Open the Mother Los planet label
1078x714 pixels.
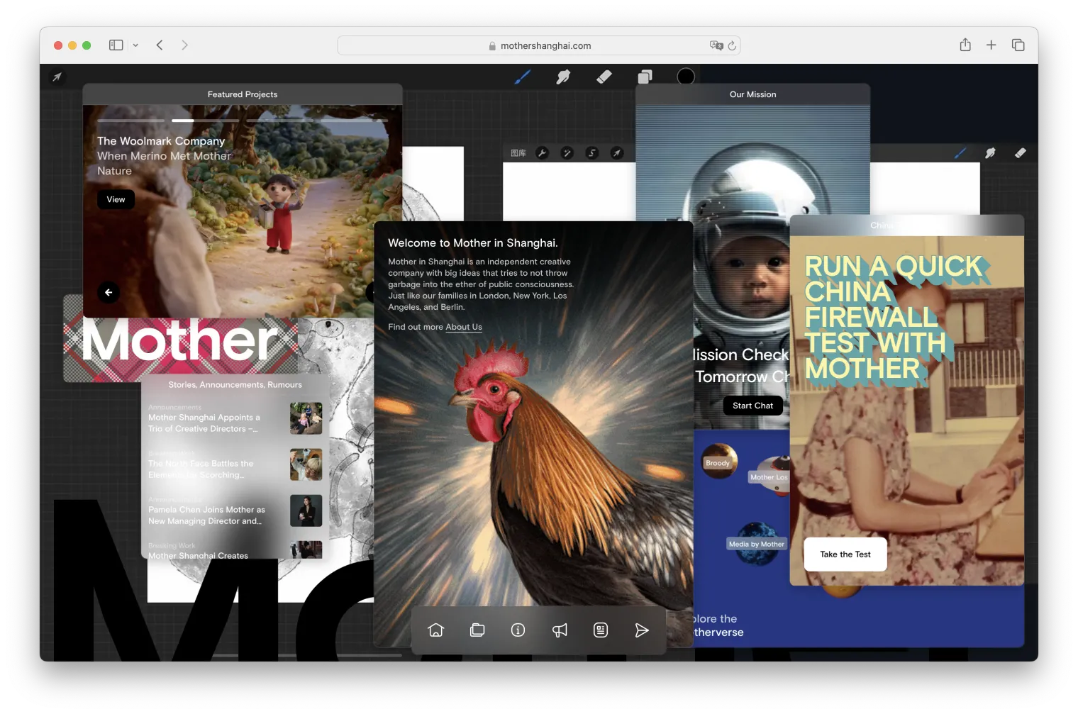(769, 477)
